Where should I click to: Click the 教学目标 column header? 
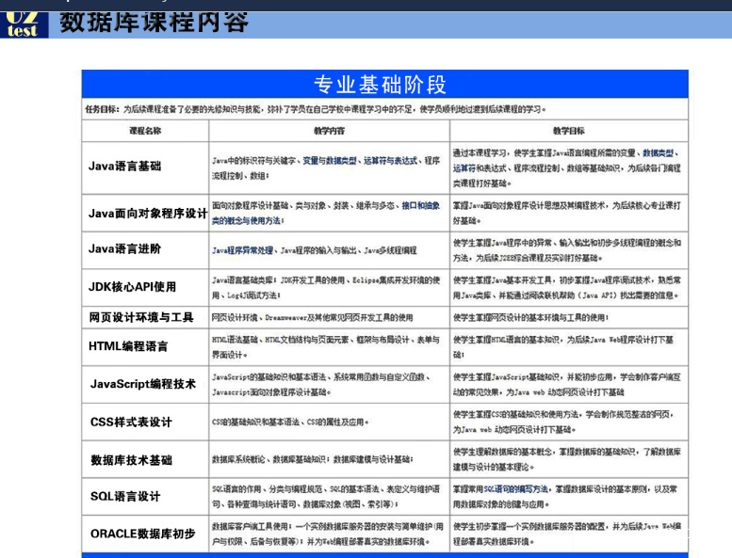pyautogui.click(x=569, y=131)
